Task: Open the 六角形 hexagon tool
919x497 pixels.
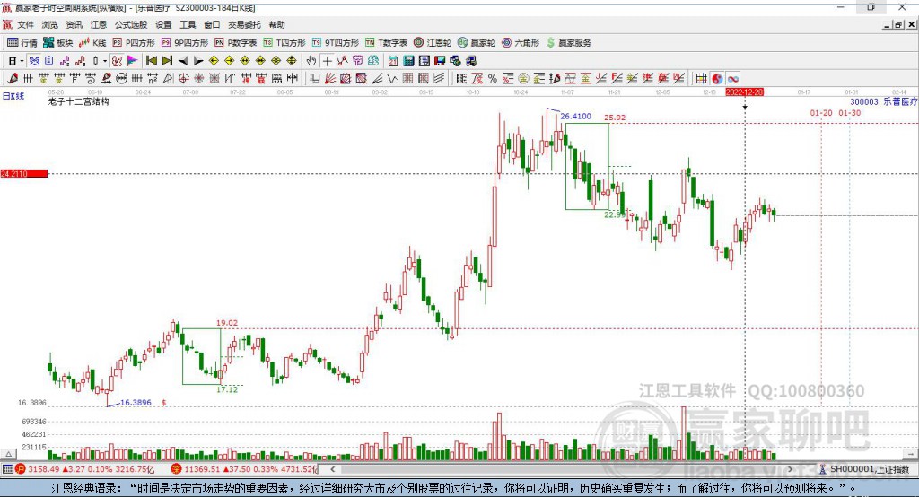Action: pyautogui.click(x=521, y=43)
